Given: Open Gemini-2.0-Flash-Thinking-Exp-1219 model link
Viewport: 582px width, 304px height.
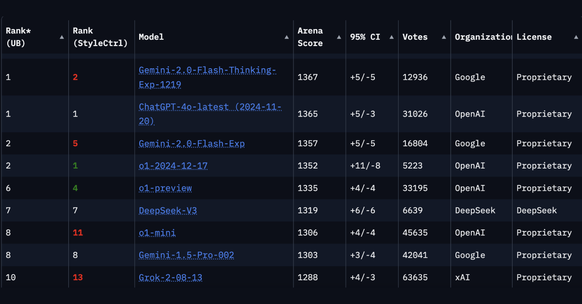Looking at the screenshot, I should (x=208, y=77).
